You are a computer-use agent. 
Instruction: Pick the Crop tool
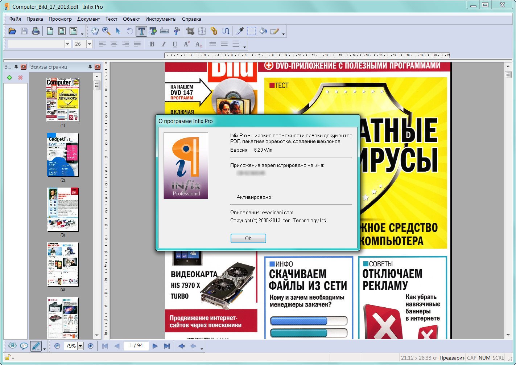pos(190,31)
